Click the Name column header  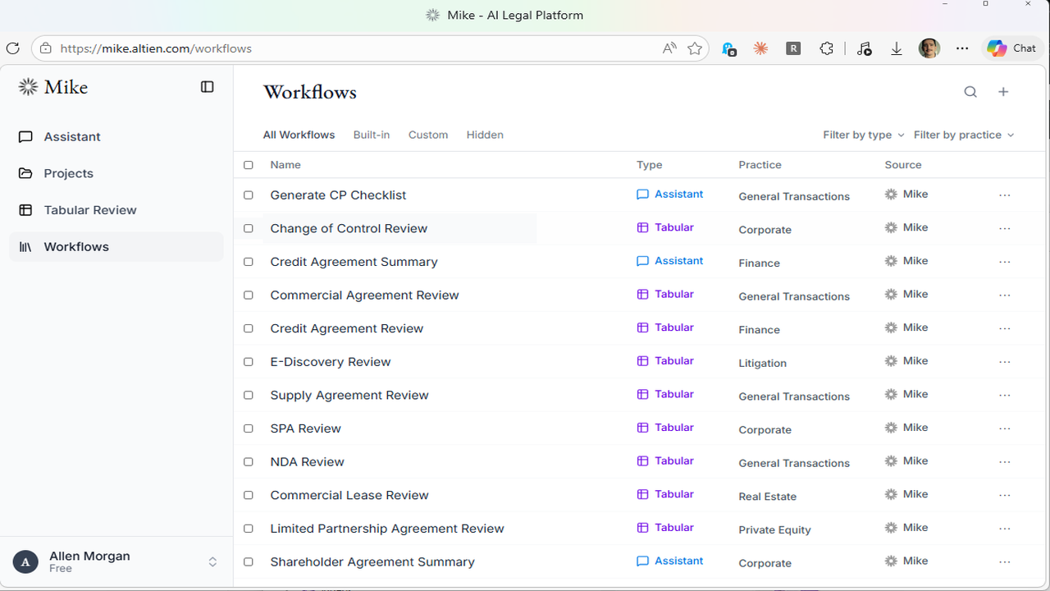tap(285, 165)
